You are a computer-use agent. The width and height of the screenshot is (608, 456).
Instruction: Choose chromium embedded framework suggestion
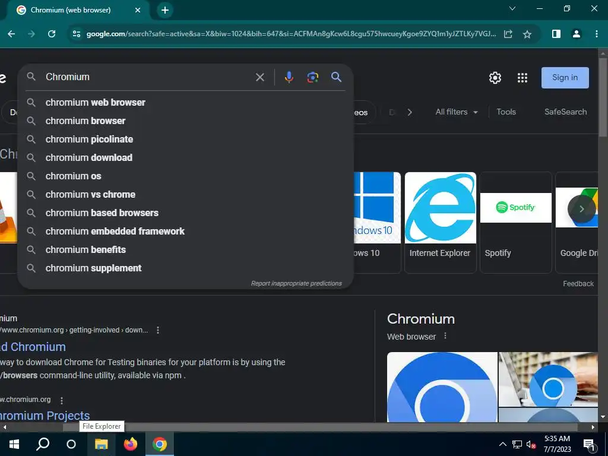pyautogui.click(x=185, y=232)
